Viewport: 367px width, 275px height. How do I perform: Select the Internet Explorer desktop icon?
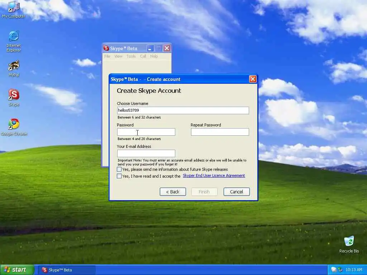pyautogui.click(x=14, y=42)
